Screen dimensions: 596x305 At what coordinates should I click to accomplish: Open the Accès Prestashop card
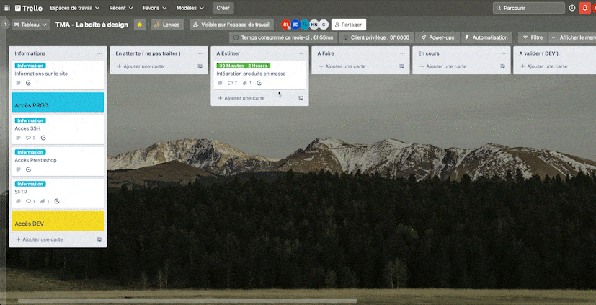pyautogui.click(x=58, y=162)
